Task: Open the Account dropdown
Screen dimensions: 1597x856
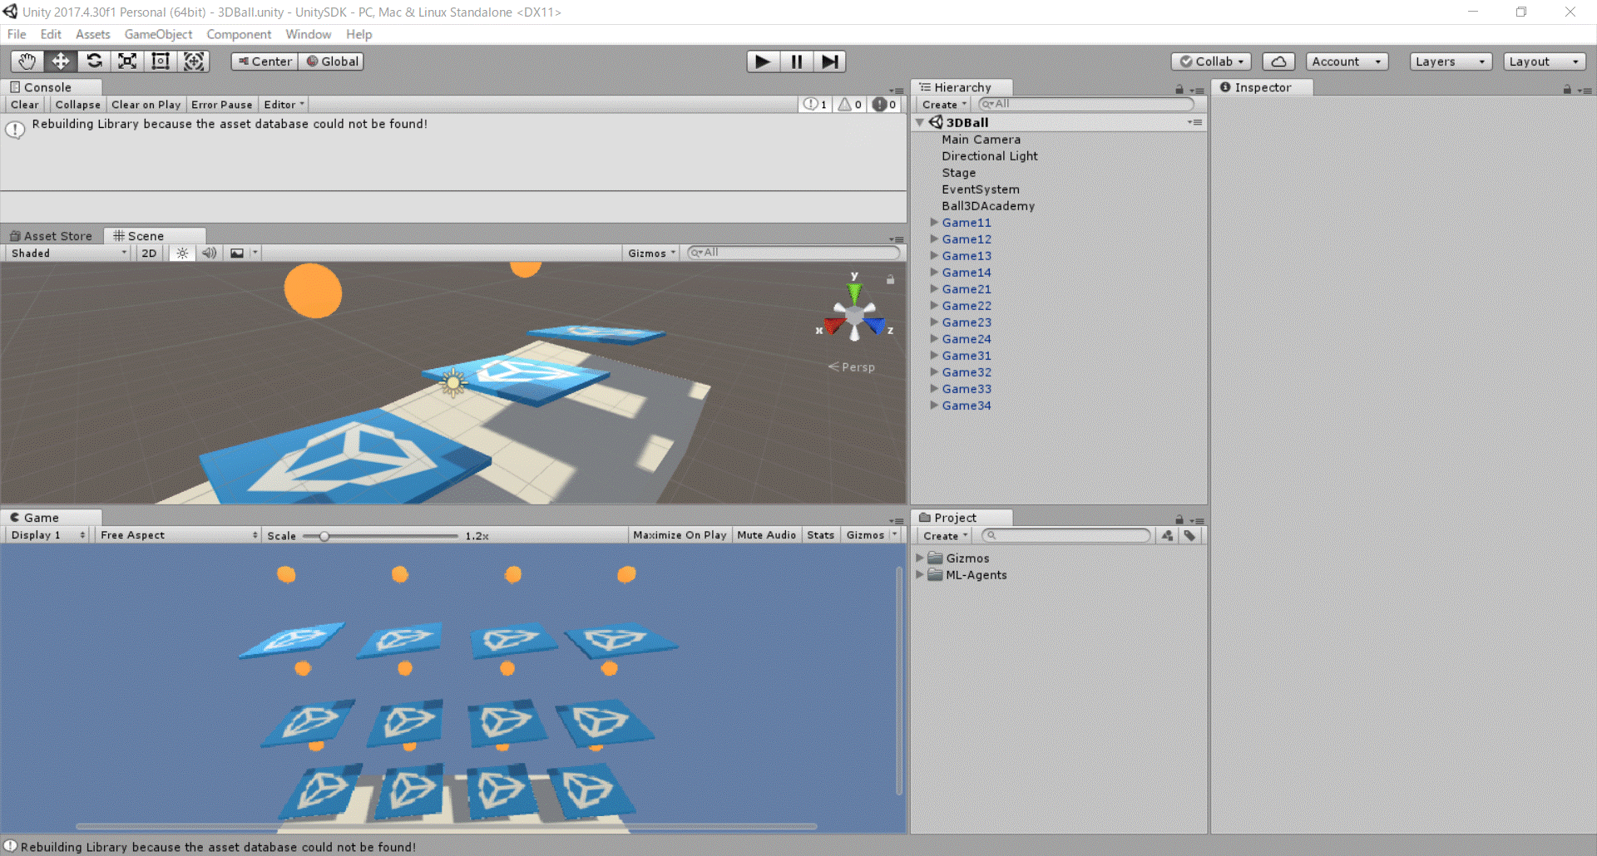Action: click(1347, 61)
